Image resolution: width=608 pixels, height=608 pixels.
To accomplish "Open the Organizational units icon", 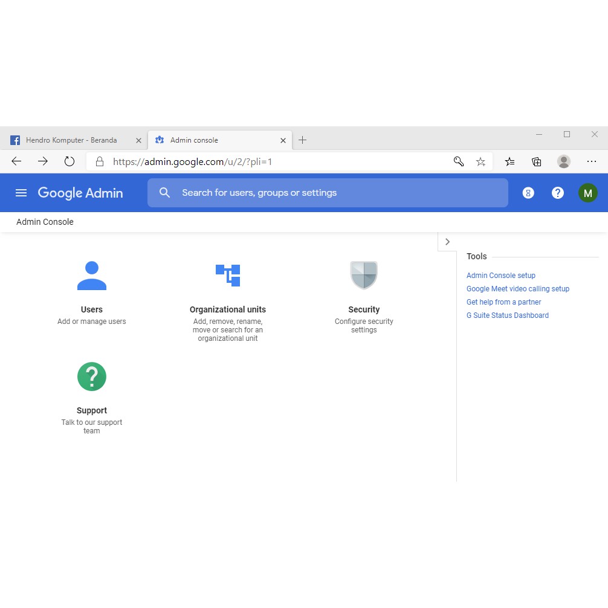I will 228,276.
